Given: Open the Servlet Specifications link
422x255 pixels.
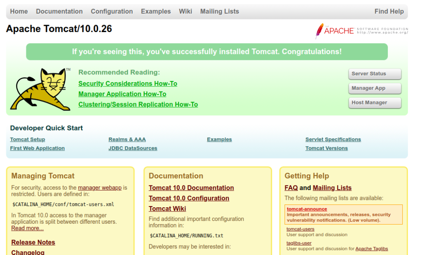Looking at the screenshot, I should pos(333,139).
